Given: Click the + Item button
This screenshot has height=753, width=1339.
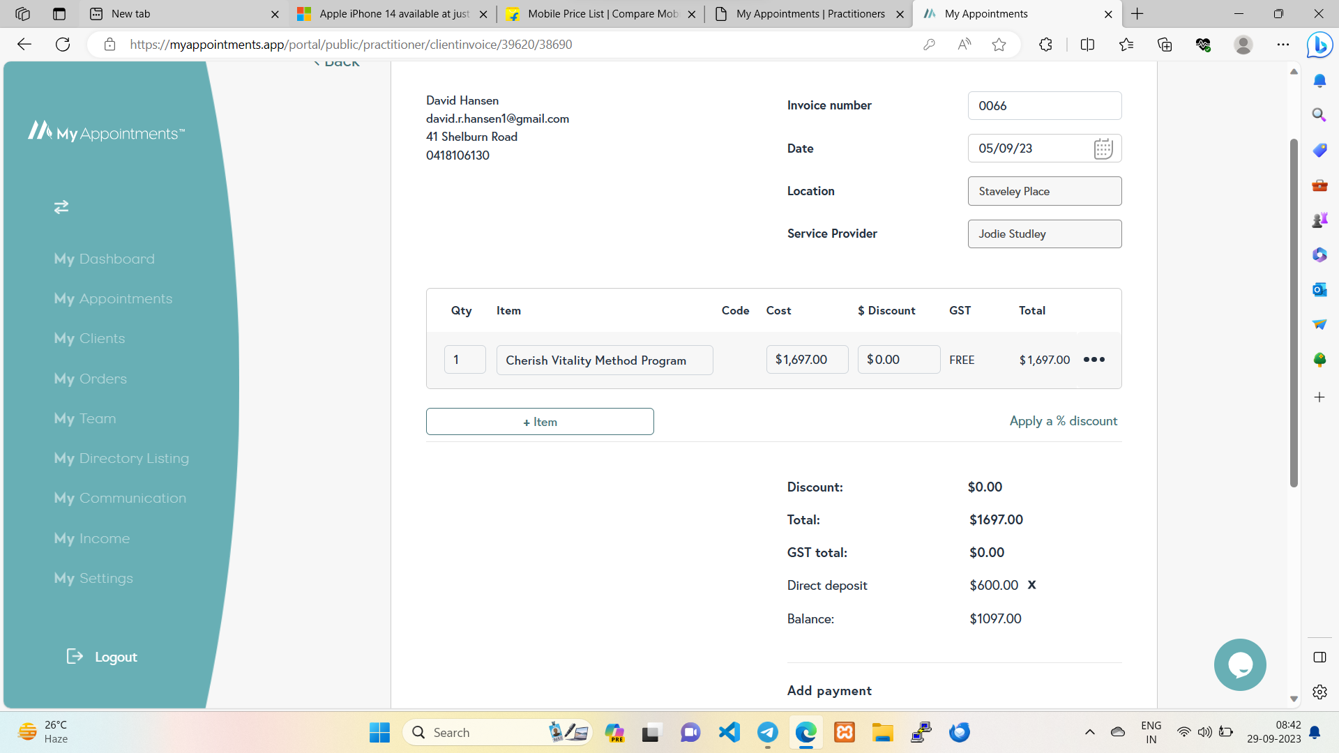Looking at the screenshot, I should [540, 422].
